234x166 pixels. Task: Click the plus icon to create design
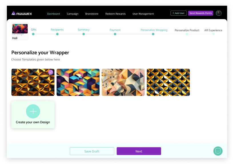coord(33,111)
